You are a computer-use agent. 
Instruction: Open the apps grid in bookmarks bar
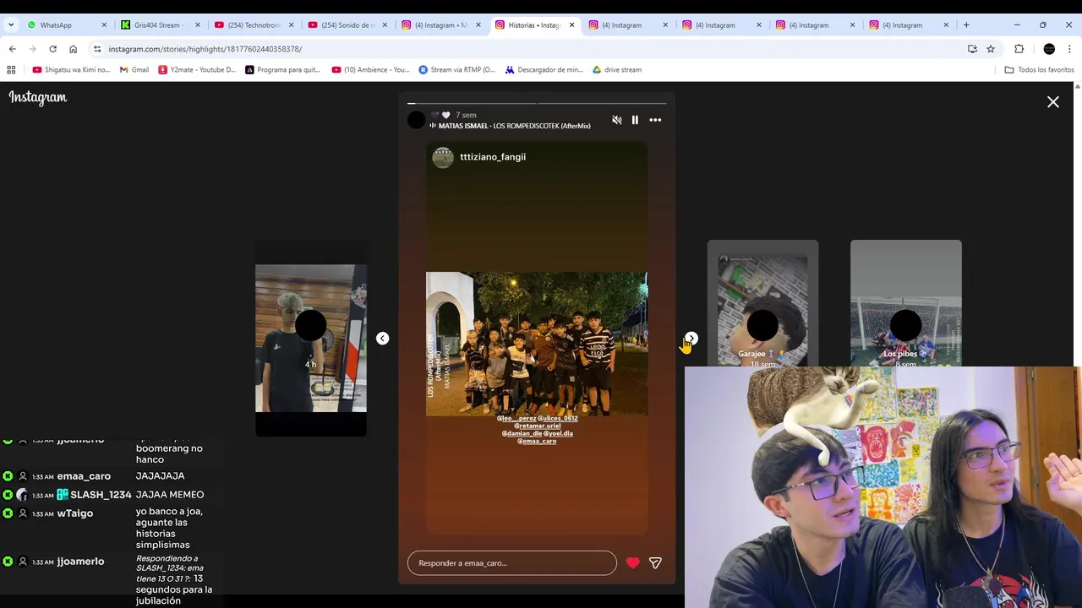click(11, 70)
